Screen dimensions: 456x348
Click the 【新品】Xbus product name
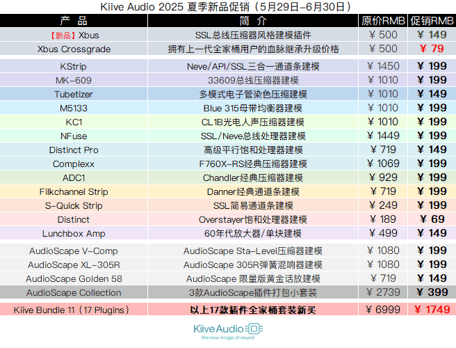(74, 35)
